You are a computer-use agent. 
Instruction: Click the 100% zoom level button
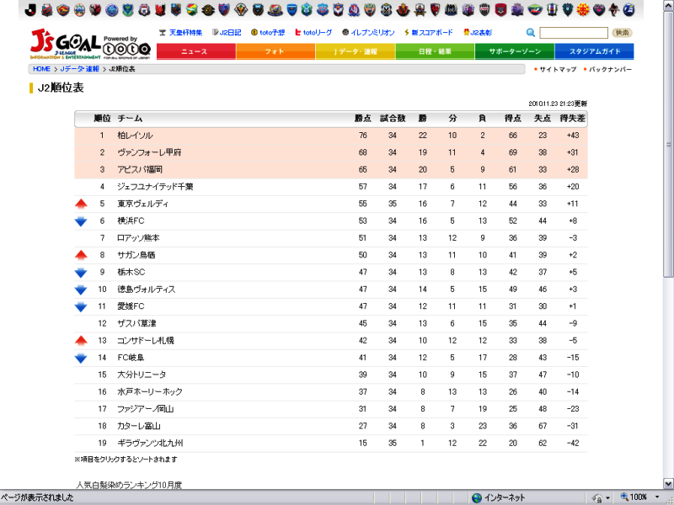[x=634, y=497]
